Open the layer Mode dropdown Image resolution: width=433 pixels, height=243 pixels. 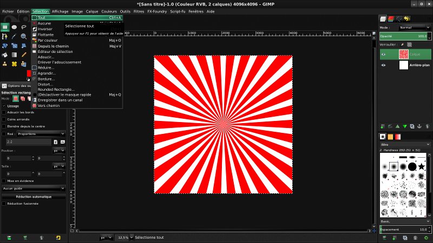coord(414,28)
